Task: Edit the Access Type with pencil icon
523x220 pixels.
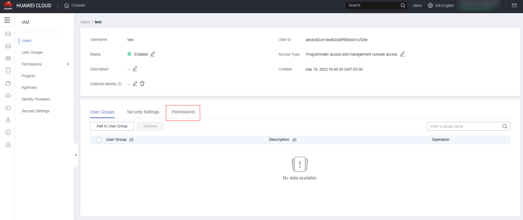Action: pyautogui.click(x=402, y=54)
